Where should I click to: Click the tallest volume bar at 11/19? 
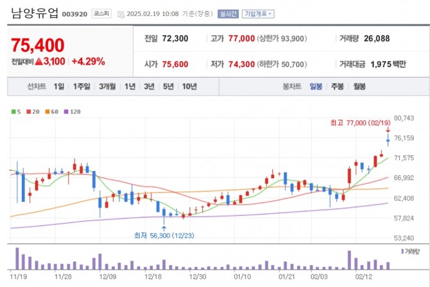point(17,259)
